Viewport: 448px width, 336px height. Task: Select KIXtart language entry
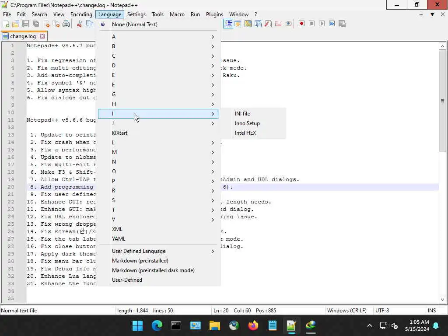point(158,133)
